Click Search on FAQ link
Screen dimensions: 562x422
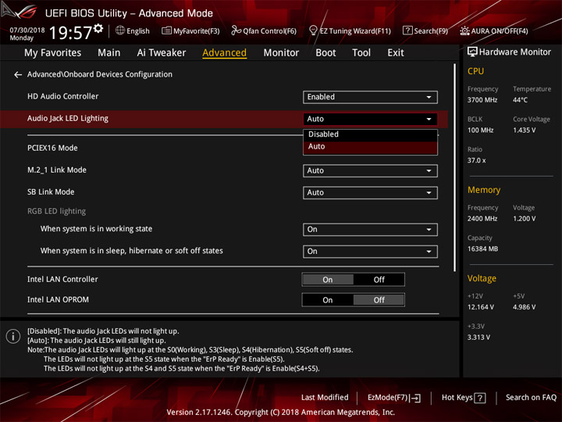click(x=531, y=398)
